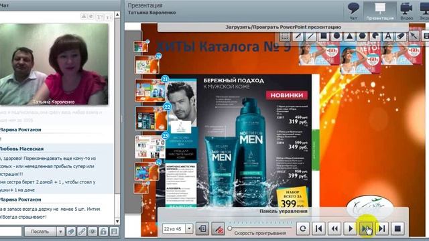Image resolution: width=429 pixels, height=241 pixels.
Task: Rewind with the double-arrow button
Action: tap(334, 228)
